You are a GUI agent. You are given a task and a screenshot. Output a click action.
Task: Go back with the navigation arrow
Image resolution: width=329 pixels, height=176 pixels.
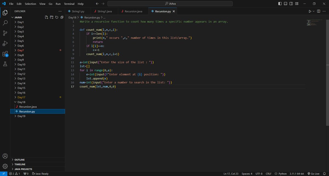(x=97, y=4)
